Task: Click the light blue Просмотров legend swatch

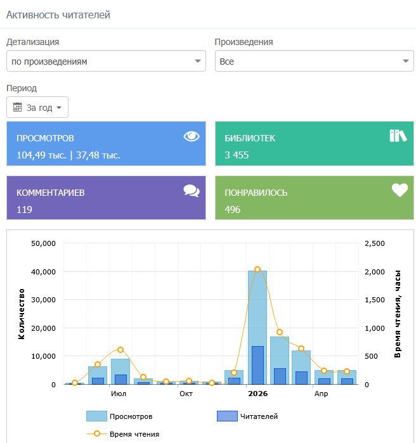Action: point(96,416)
